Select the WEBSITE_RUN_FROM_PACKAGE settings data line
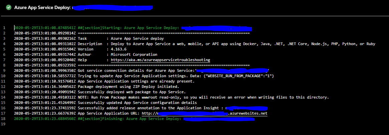Screen dimensions: 389x135 (x=144, y=76)
